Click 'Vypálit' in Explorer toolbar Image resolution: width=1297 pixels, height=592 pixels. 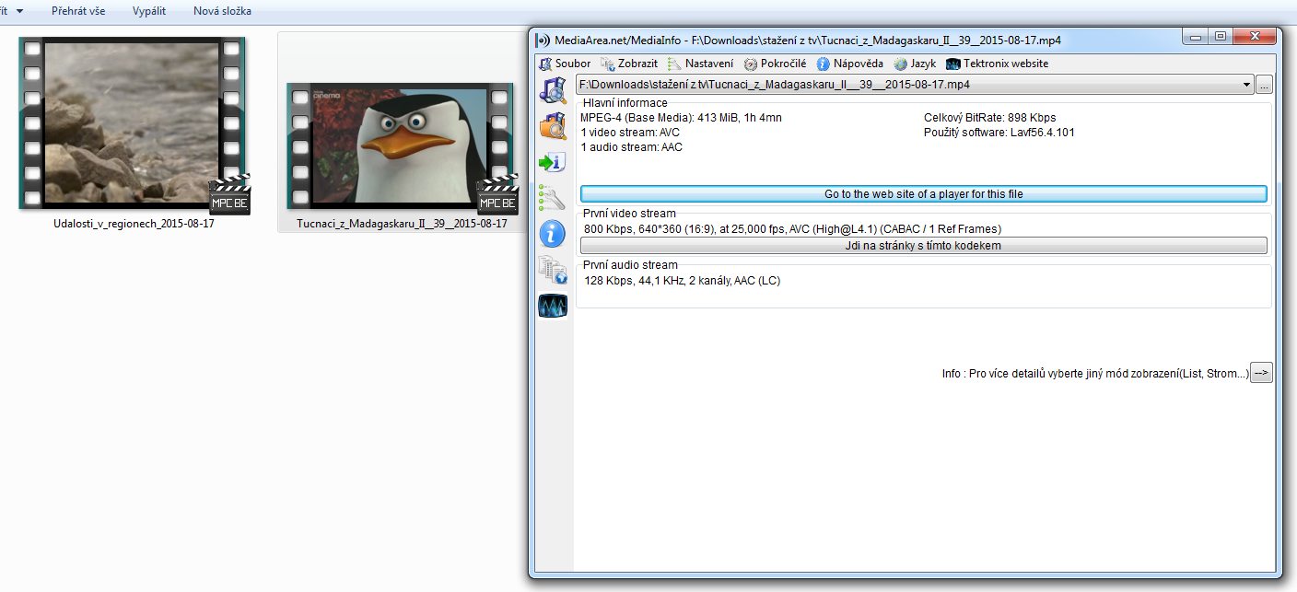click(x=147, y=11)
